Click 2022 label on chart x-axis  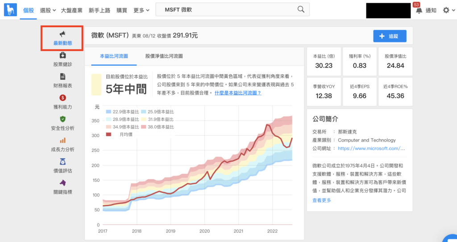click(x=273, y=231)
